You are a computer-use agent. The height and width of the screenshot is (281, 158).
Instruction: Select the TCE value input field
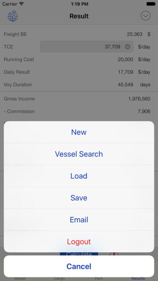pos(87,46)
